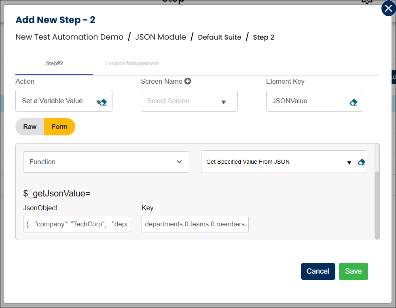
Task: Click eraser icon beside Get Specified Value
Action: point(362,162)
